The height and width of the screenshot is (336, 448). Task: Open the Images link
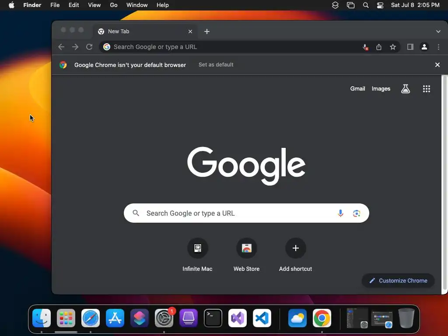coord(381,89)
